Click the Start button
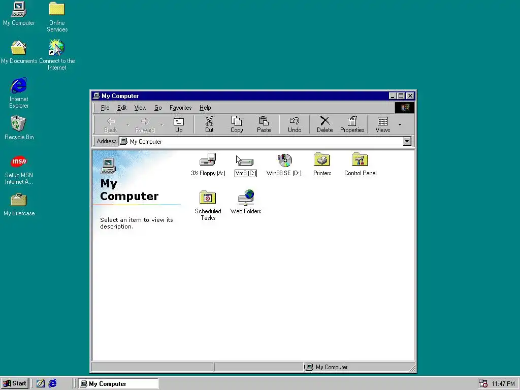 15,383
